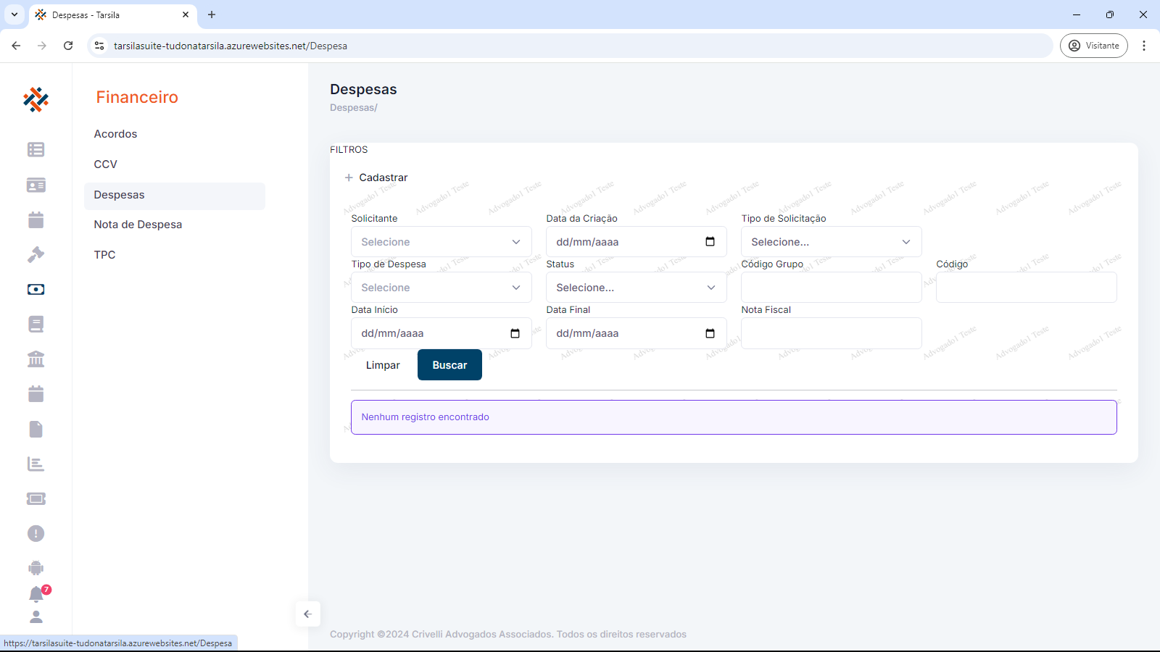Click the Nota Fiscal input field
The height and width of the screenshot is (652, 1160).
pyautogui.click(x=831, y=333)
